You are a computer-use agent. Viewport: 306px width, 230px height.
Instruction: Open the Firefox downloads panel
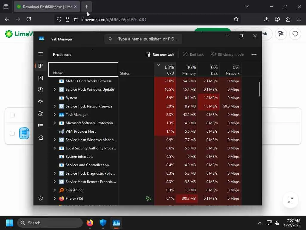pyautogui.click(x=266, y=19)
